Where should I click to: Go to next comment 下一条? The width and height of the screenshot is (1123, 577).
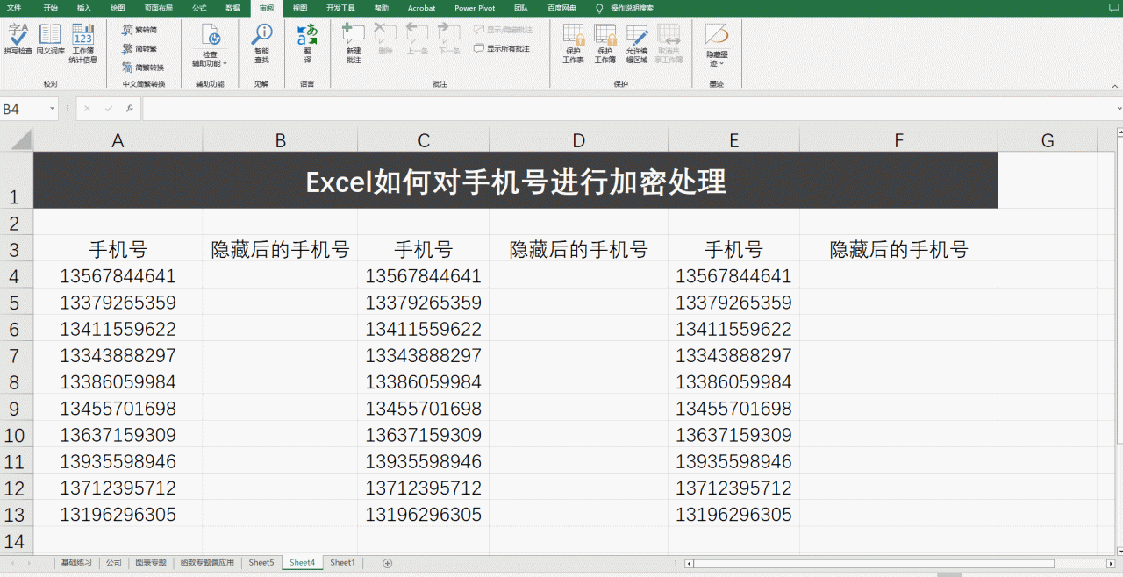click(x=449, y=40)
